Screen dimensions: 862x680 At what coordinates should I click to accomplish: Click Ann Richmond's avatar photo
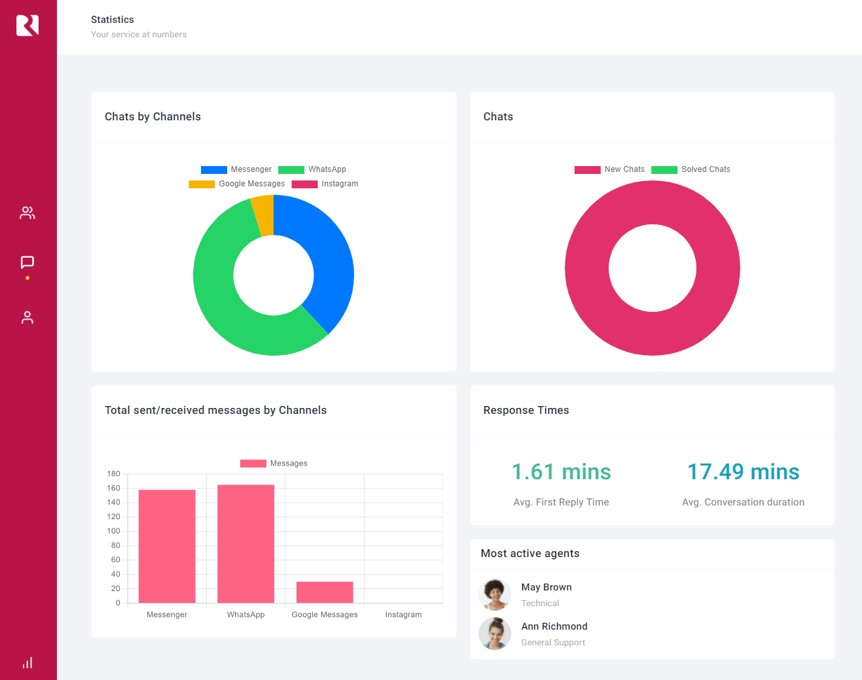point(495,634)
